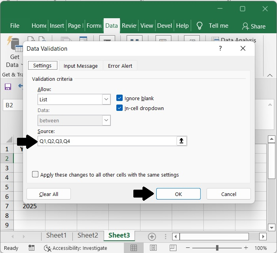Switch to the Review ribbon tab

coord(129,26)
